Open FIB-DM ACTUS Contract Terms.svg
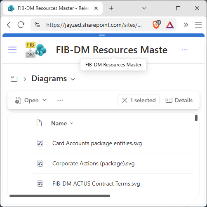 coord(96,183)
